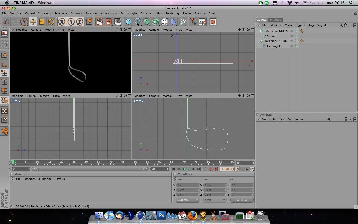Screen dimensions: 358x224
Task: Click the search magnifier in Object Manager
Action: coord(341,25)
